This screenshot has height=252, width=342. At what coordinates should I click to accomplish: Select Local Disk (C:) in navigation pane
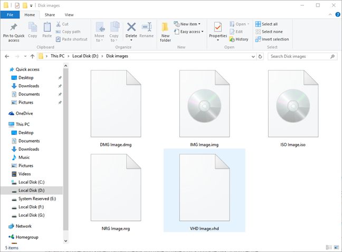[31, 182]
